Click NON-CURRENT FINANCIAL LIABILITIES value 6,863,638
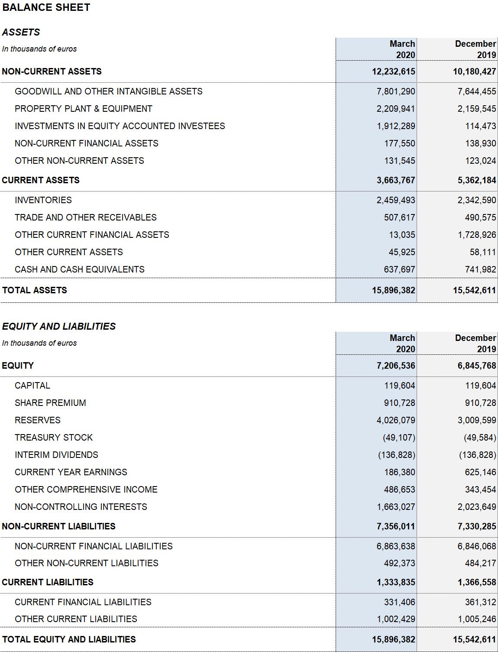Viewport: 498px width, 652px height. tap(396, 546)
